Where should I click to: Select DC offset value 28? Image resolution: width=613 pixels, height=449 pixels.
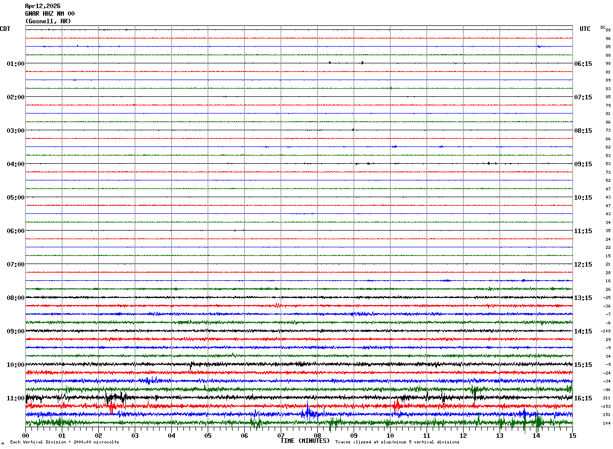[x=608, y=273]
